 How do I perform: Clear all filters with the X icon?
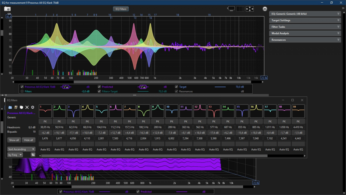pos(27,107)
